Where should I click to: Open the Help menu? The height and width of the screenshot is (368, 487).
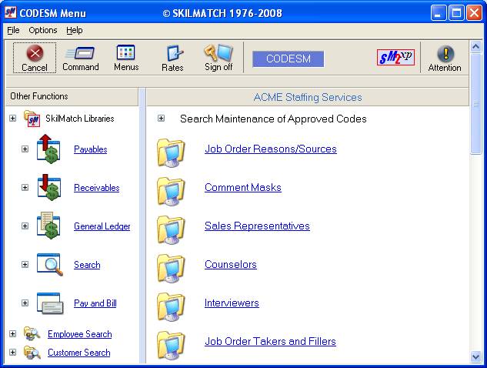point(74,30)
